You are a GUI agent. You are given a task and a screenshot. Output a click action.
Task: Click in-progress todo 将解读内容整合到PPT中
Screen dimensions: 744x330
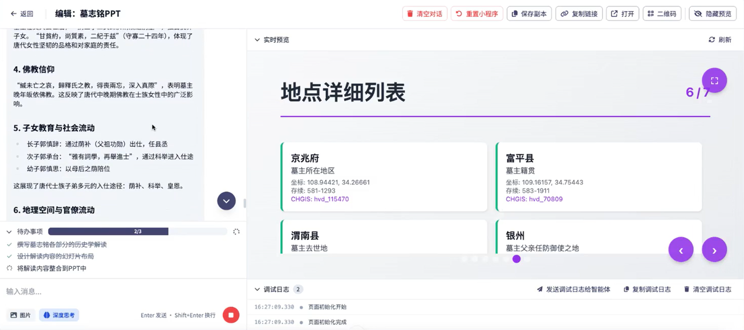point(52,268)
